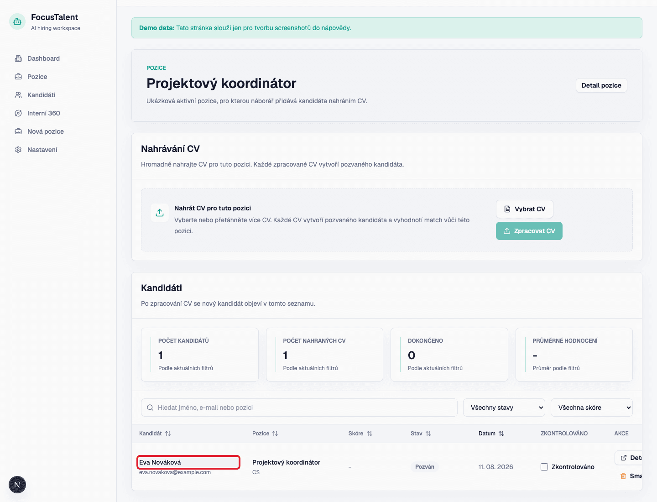Click candidate name Eva Nováková
The width and height of the screenshot is (657, 502).
click(160, 462)
